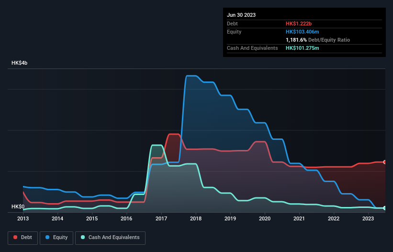Click the HK$0 y-axis label
393x252 pixels.
[x=18, y=206]
